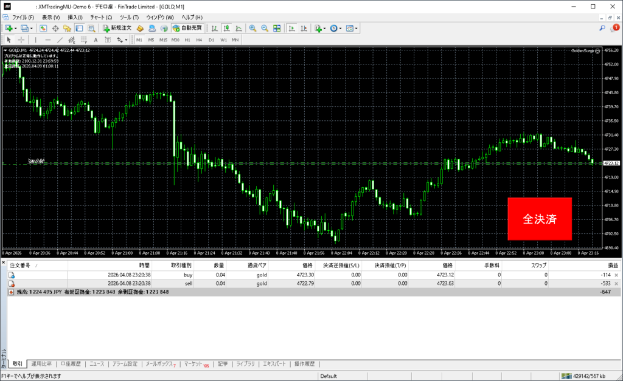This screenshot has height=381, width=623.
Task: Open the search magnifier at top right
Action: pyautogui.click(x=602, y=28)
